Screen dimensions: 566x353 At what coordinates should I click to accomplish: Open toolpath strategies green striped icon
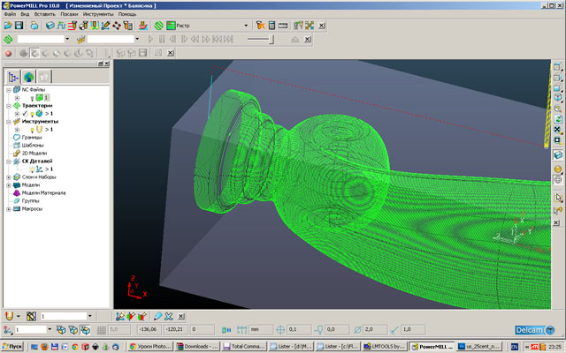point(159,26)
